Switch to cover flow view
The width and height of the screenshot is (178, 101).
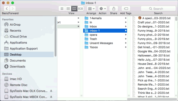[81, 9]
